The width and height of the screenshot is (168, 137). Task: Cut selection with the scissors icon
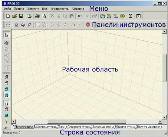click(x=59, y=16)
